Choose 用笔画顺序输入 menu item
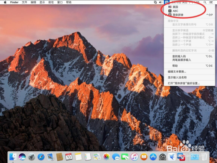217x163 pixels. 189,60
